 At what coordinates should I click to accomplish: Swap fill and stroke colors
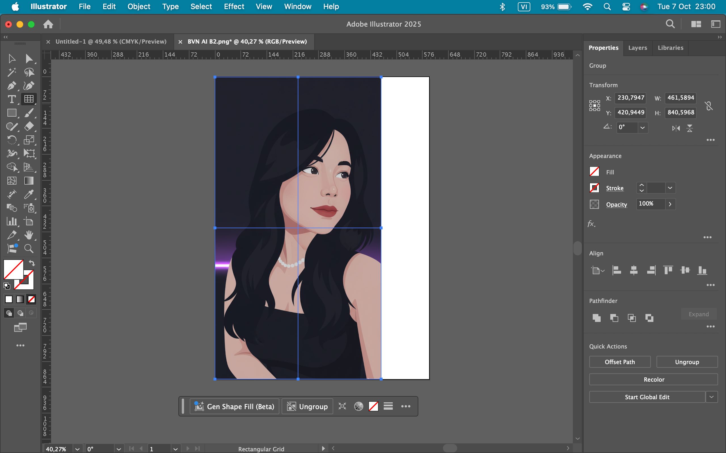(x=32, y=263)
